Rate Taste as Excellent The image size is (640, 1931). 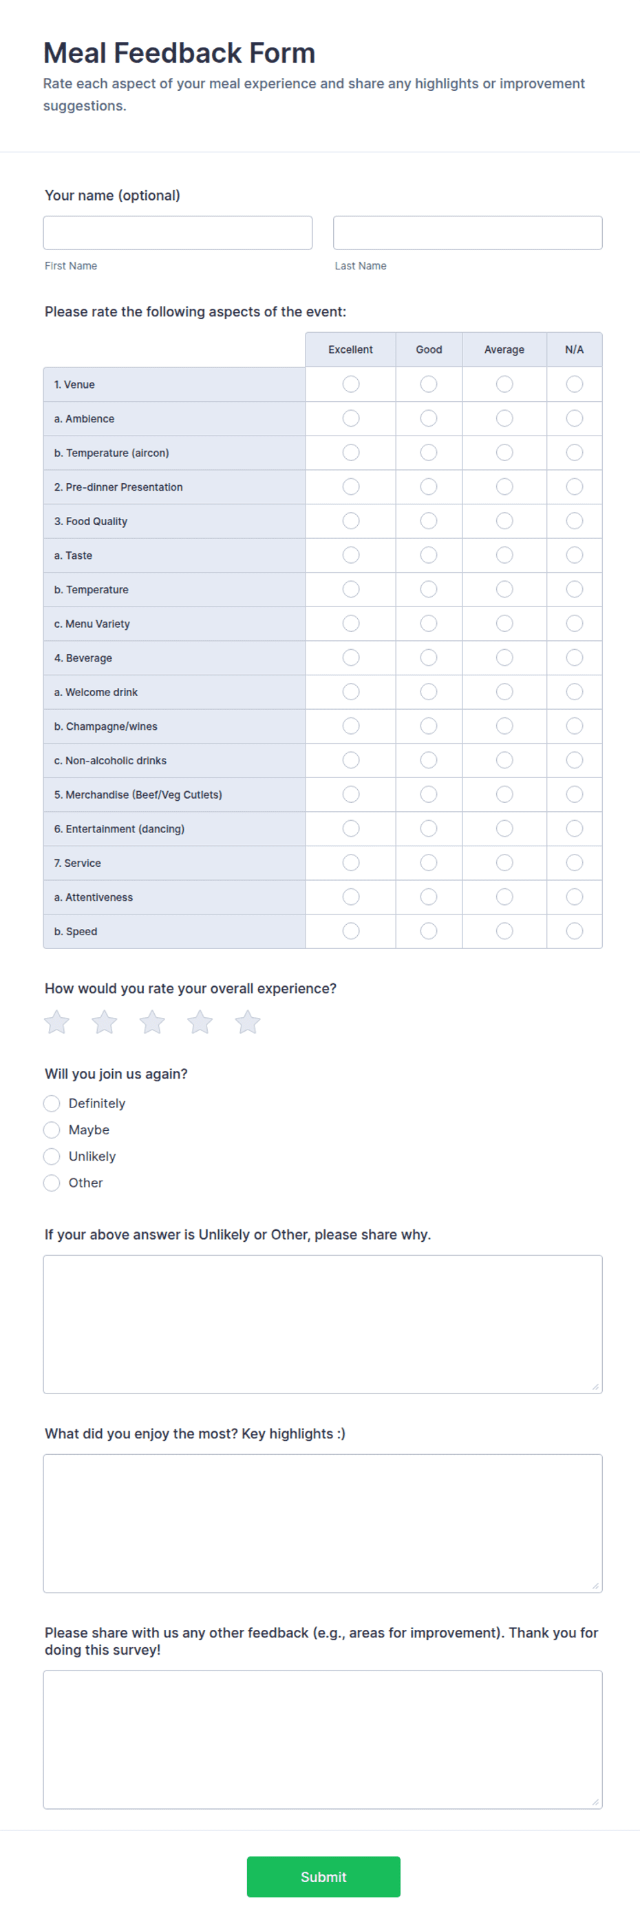350,555
